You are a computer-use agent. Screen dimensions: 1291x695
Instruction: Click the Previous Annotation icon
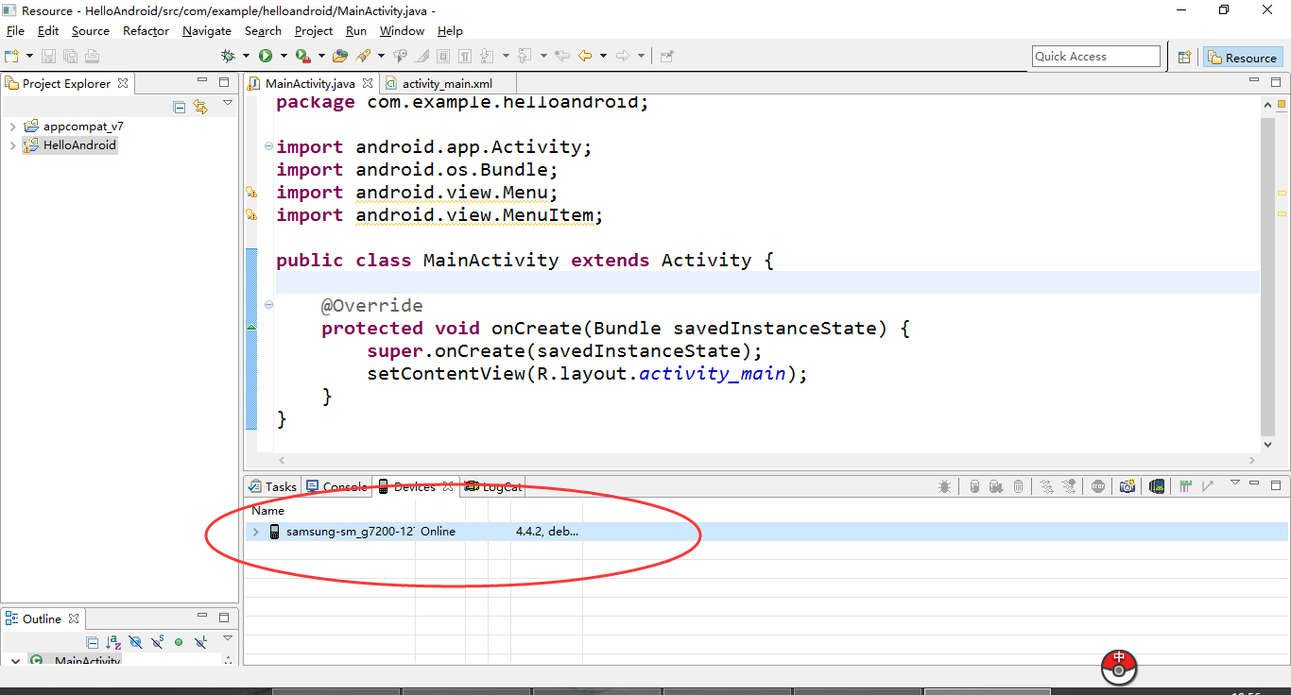pos(524,56)
